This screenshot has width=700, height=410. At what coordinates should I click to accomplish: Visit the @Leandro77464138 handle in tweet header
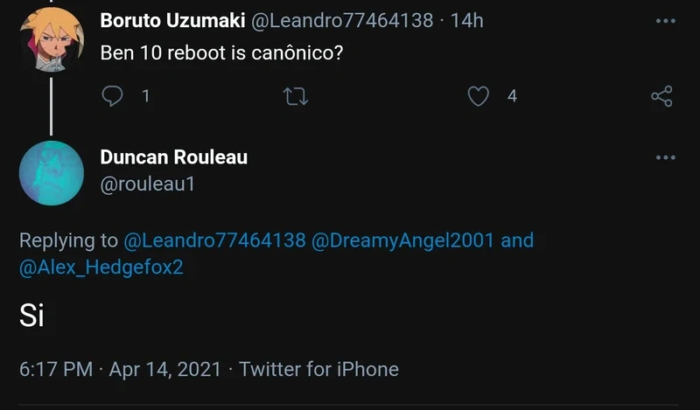pos(342,20)
